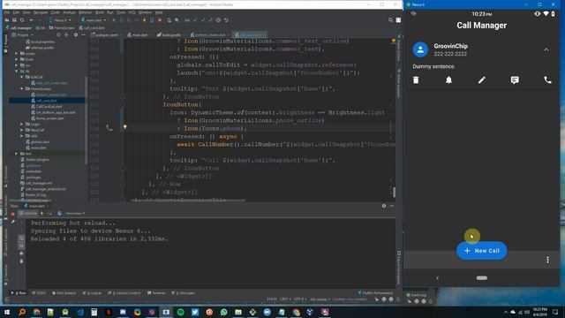Open the Flutter Performance tool window
The width and height of the screenshot is (565, 318).
tap(375, 292)
